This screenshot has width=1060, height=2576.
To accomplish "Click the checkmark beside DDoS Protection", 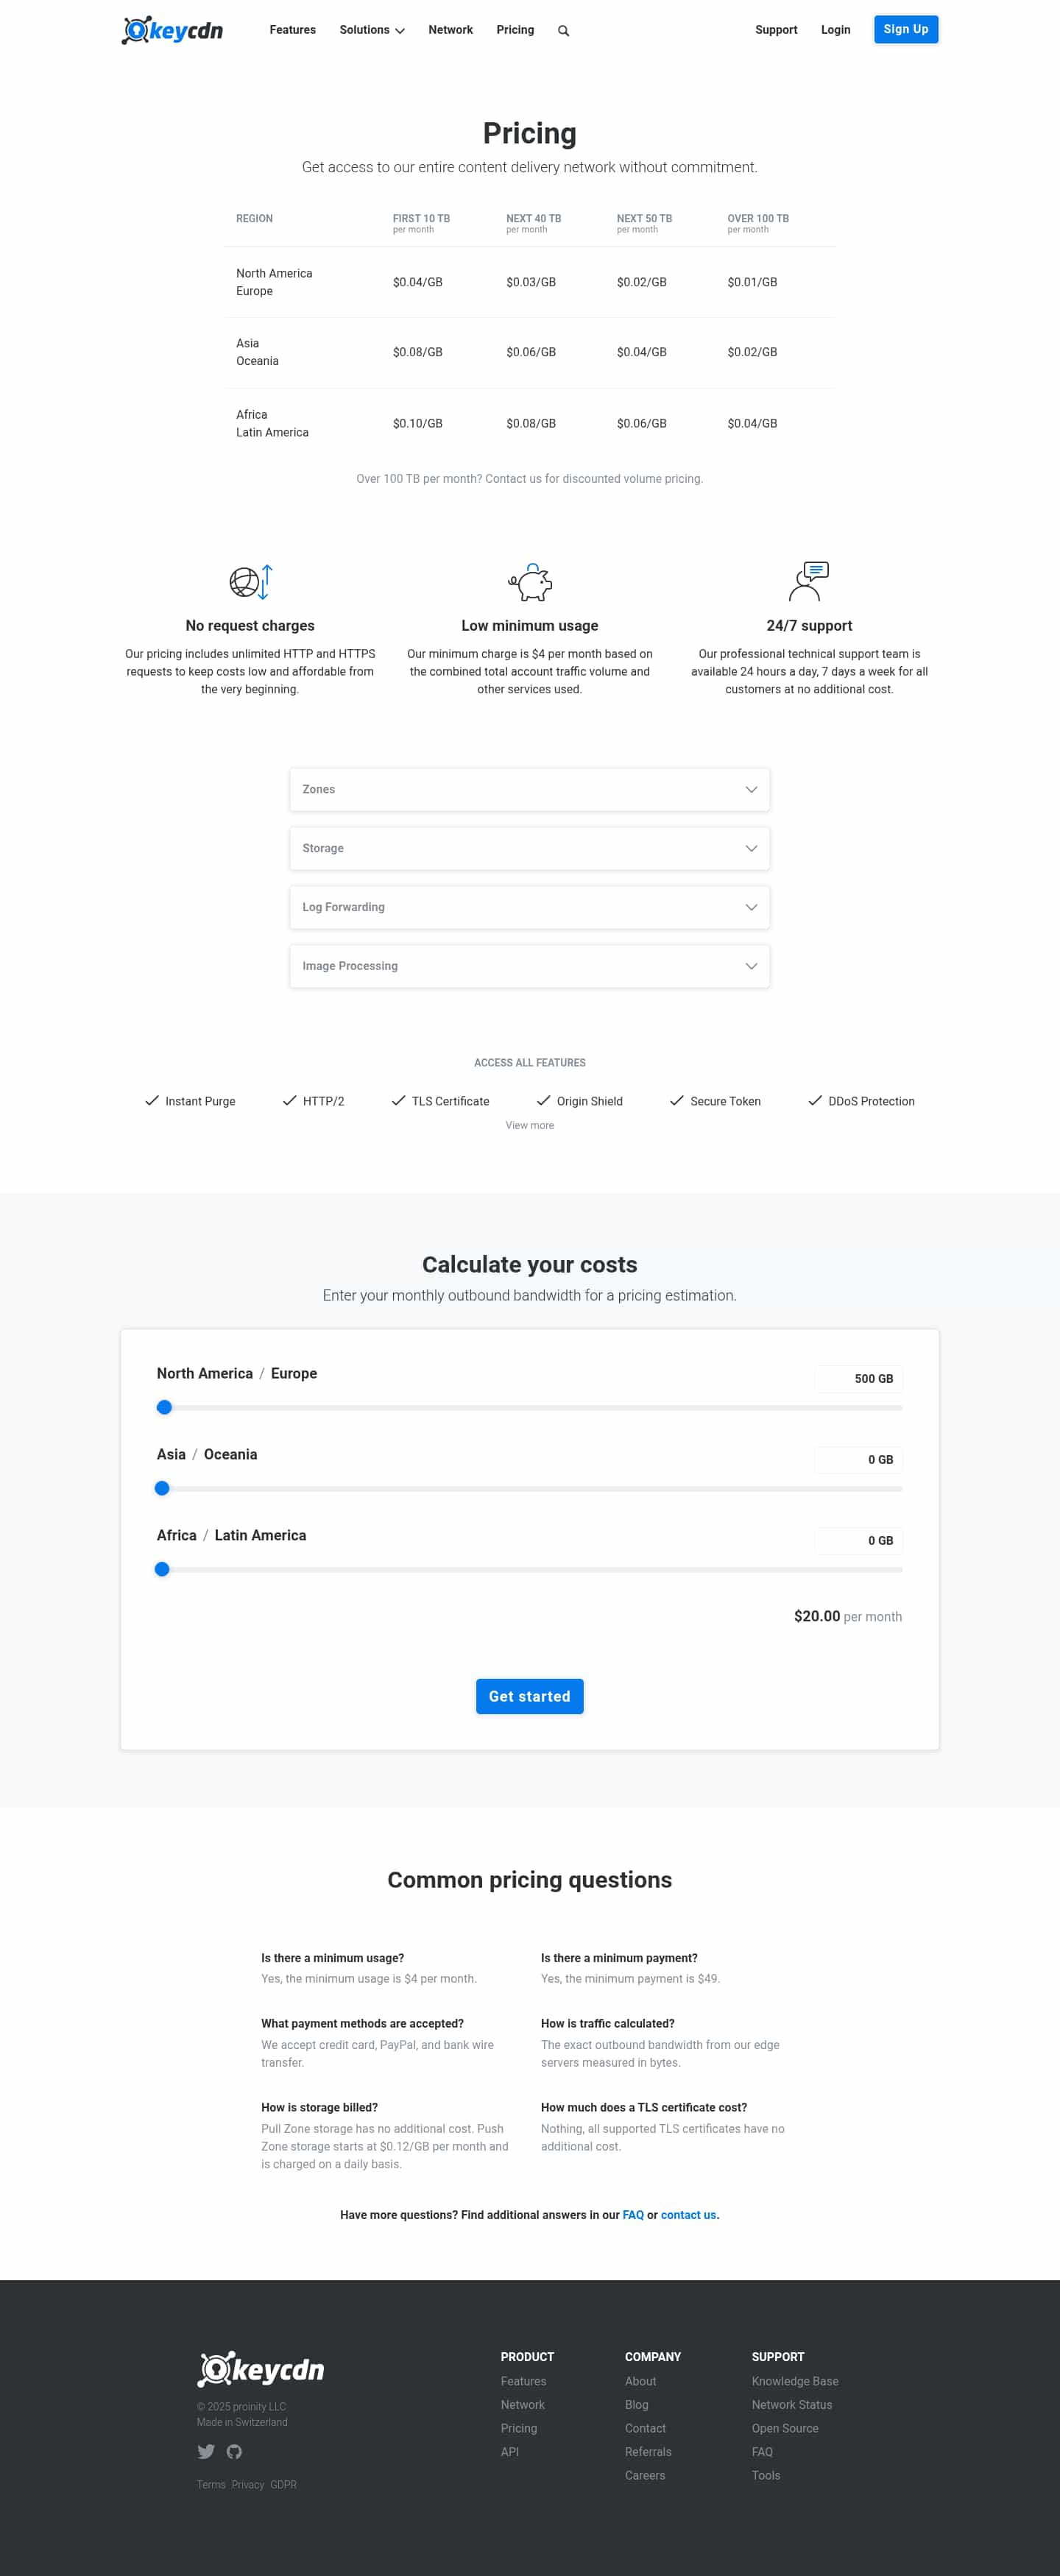I will (813, 1100).
